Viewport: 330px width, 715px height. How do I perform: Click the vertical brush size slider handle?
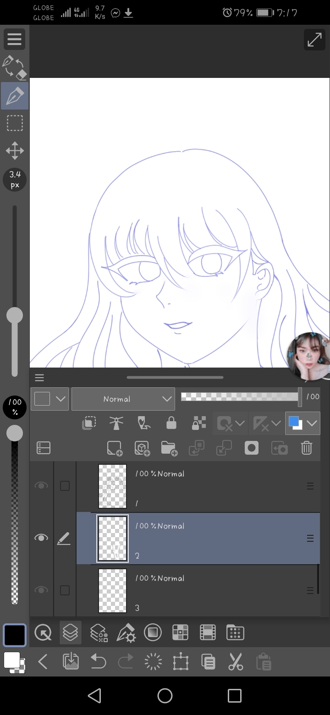(15, 315)
